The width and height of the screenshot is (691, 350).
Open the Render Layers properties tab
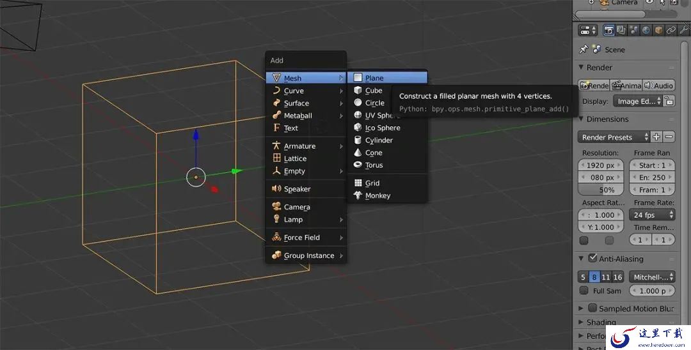point(621,31)
